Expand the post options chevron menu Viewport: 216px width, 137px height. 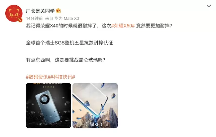(x=209, y=6)
